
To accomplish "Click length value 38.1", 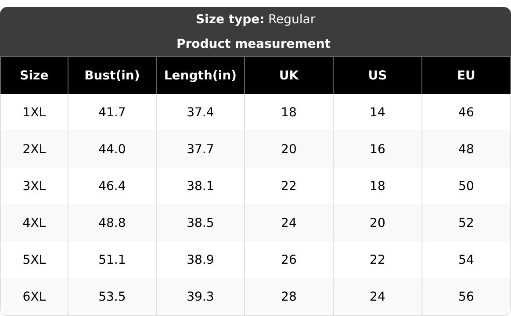I will (x=201, y=186).
